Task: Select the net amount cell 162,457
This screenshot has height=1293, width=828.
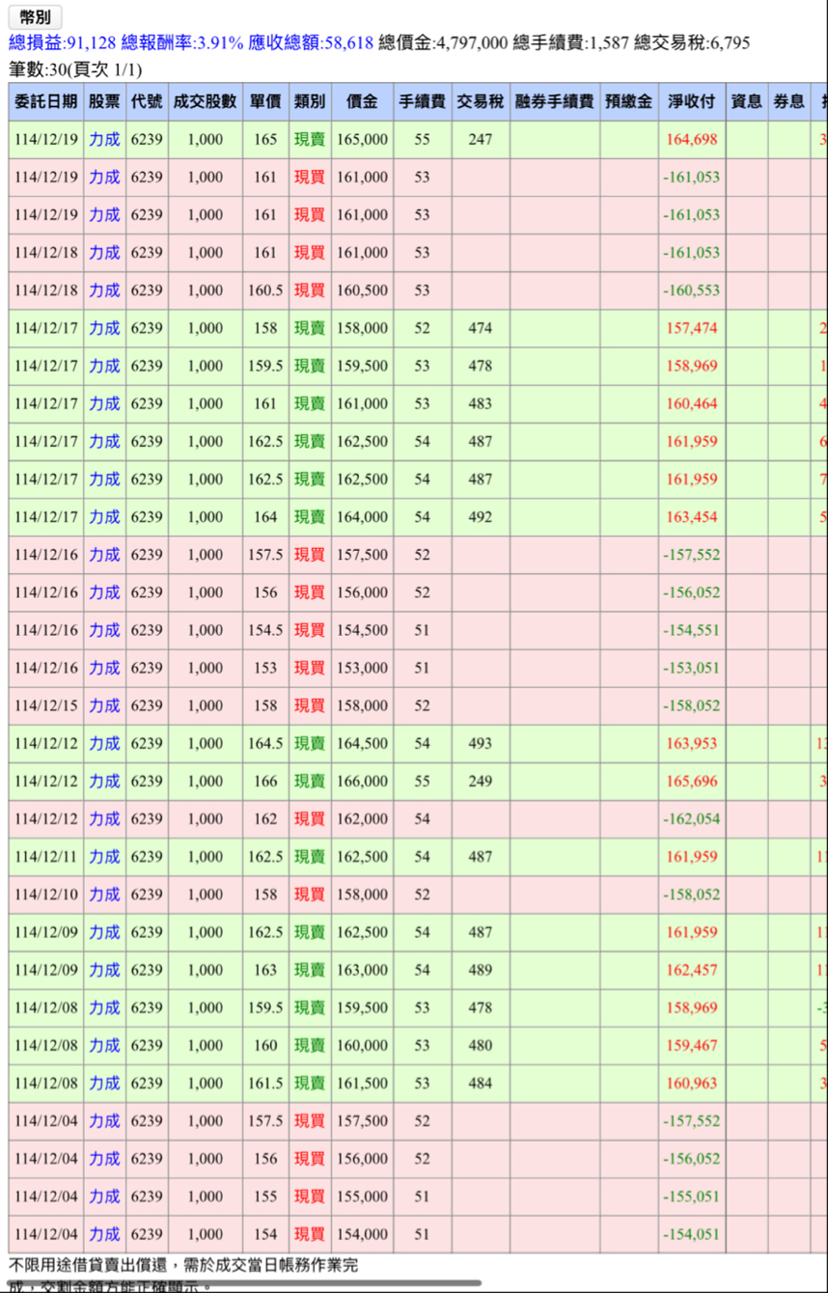Action: pos(691,970)
